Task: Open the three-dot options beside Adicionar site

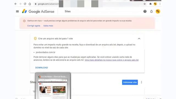Action: (141, 82)
